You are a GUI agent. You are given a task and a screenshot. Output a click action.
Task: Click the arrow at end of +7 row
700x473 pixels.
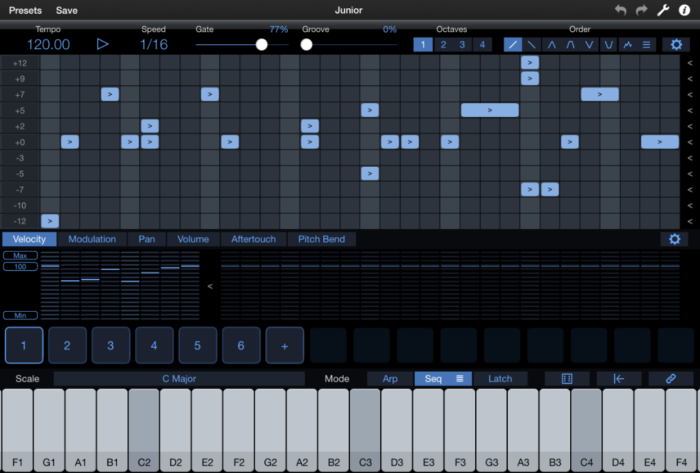(690, 94)
